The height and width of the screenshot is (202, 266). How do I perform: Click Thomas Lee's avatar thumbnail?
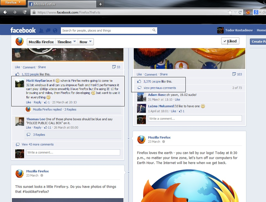coord(19,121)
